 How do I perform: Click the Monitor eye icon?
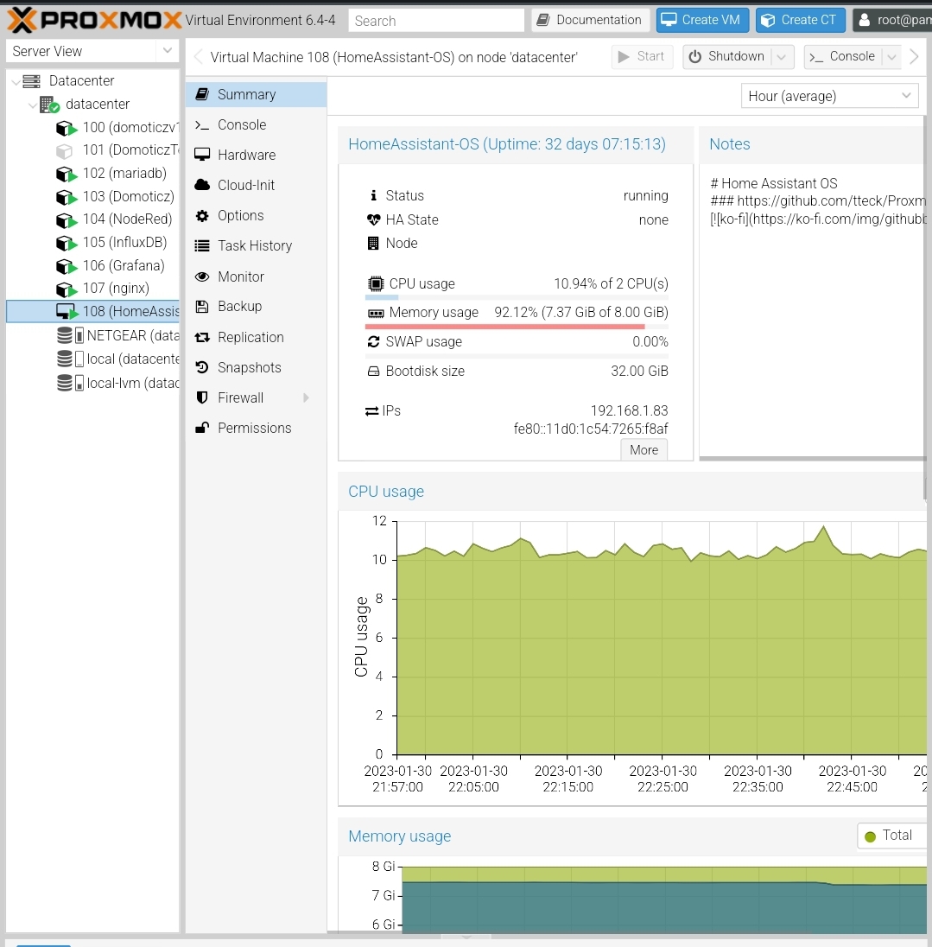coord(202,276)
